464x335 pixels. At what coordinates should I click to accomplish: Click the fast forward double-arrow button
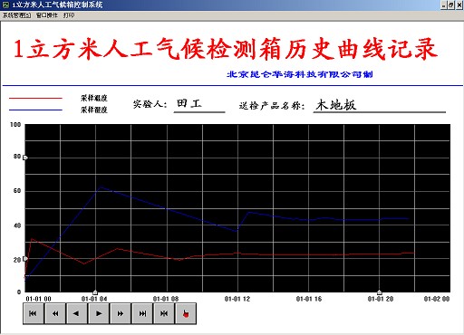pos(121,314)
